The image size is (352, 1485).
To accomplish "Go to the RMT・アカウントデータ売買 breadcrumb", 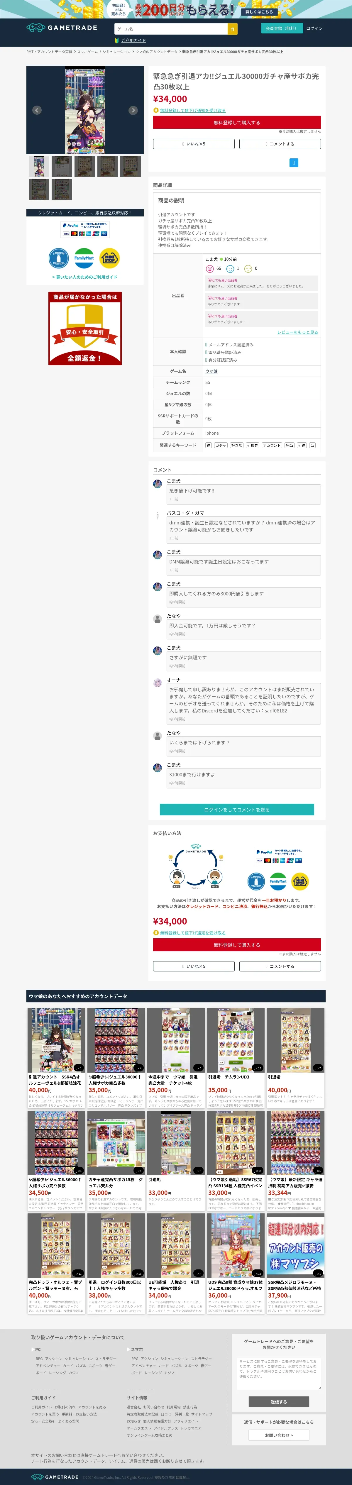I will [x=50, y=52].
